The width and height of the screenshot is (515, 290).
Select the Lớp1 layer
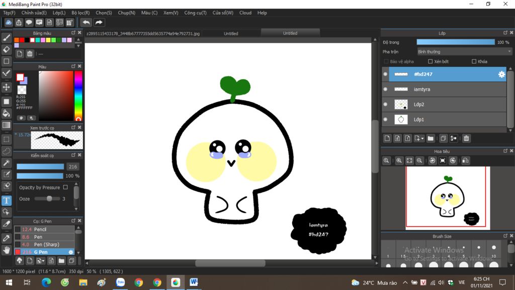pos(444,120)
